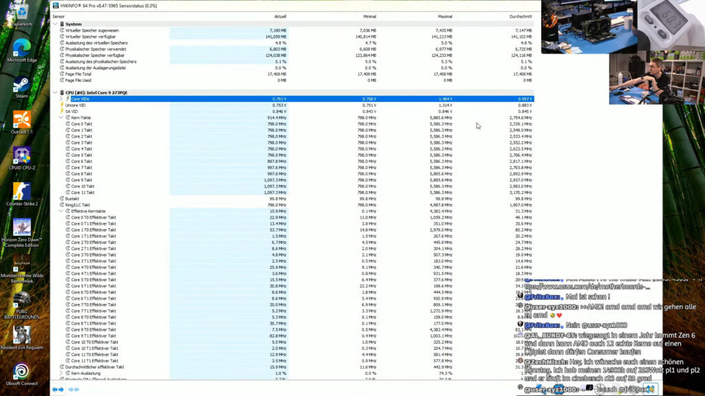Image resolution: width=705 pixels, height=396 pixels.
Task: Launch PUBG BATTLEGROUNDS from the desktop
Action: click(21, 305)
